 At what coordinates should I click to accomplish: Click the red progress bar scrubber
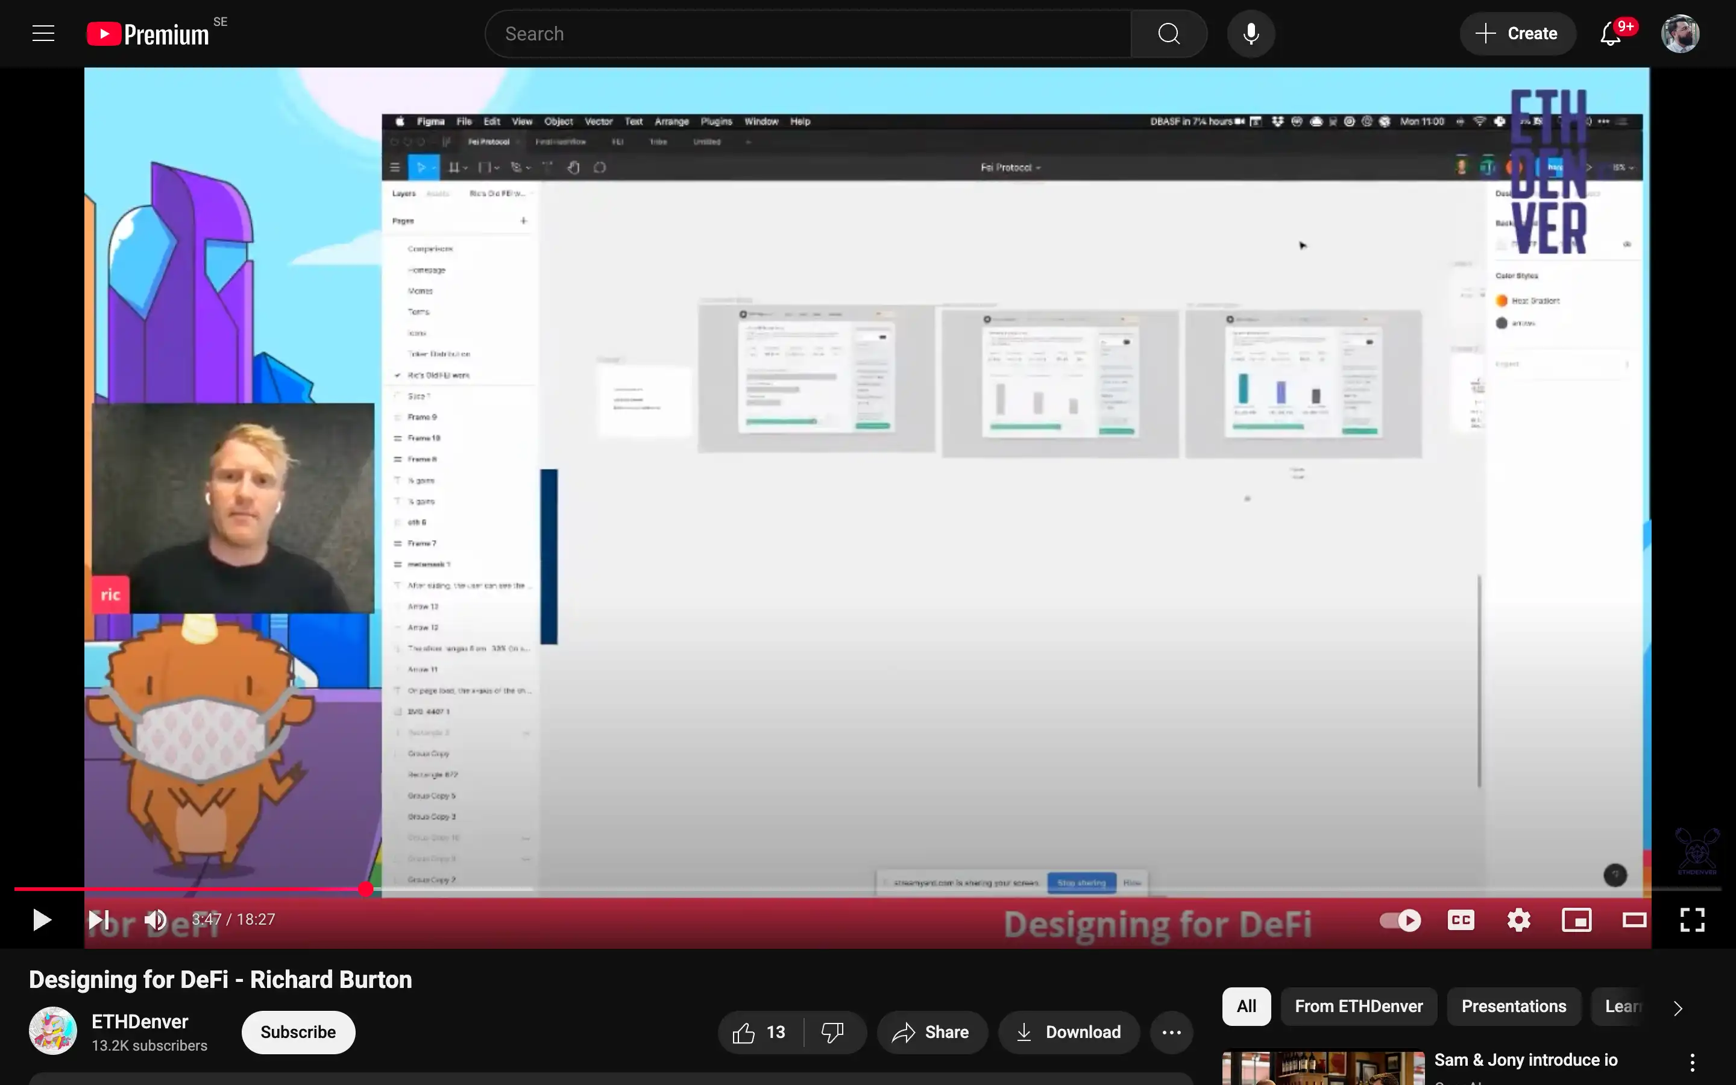(x=366, y=889)
